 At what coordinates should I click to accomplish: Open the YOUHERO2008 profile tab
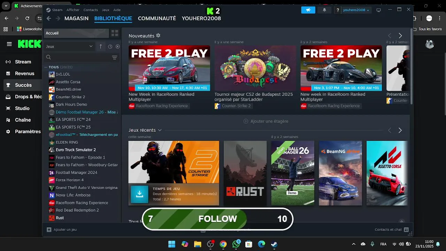(x=201, y=18)
